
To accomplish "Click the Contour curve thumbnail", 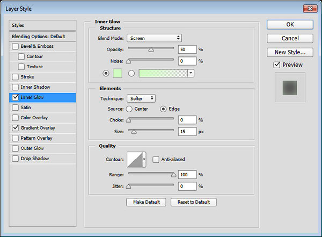I will pos(135,160).
